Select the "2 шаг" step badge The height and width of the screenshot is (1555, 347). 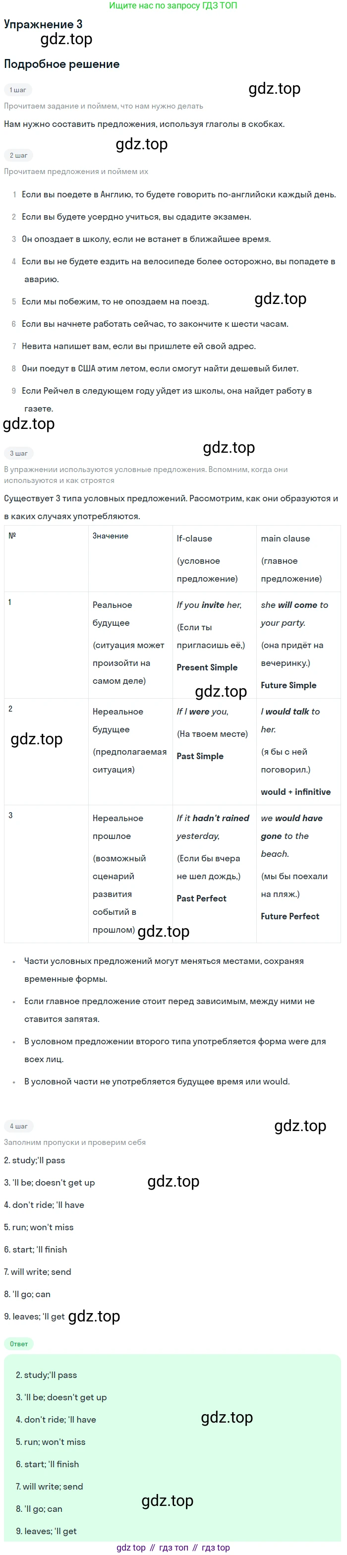(x=18, y=155)
